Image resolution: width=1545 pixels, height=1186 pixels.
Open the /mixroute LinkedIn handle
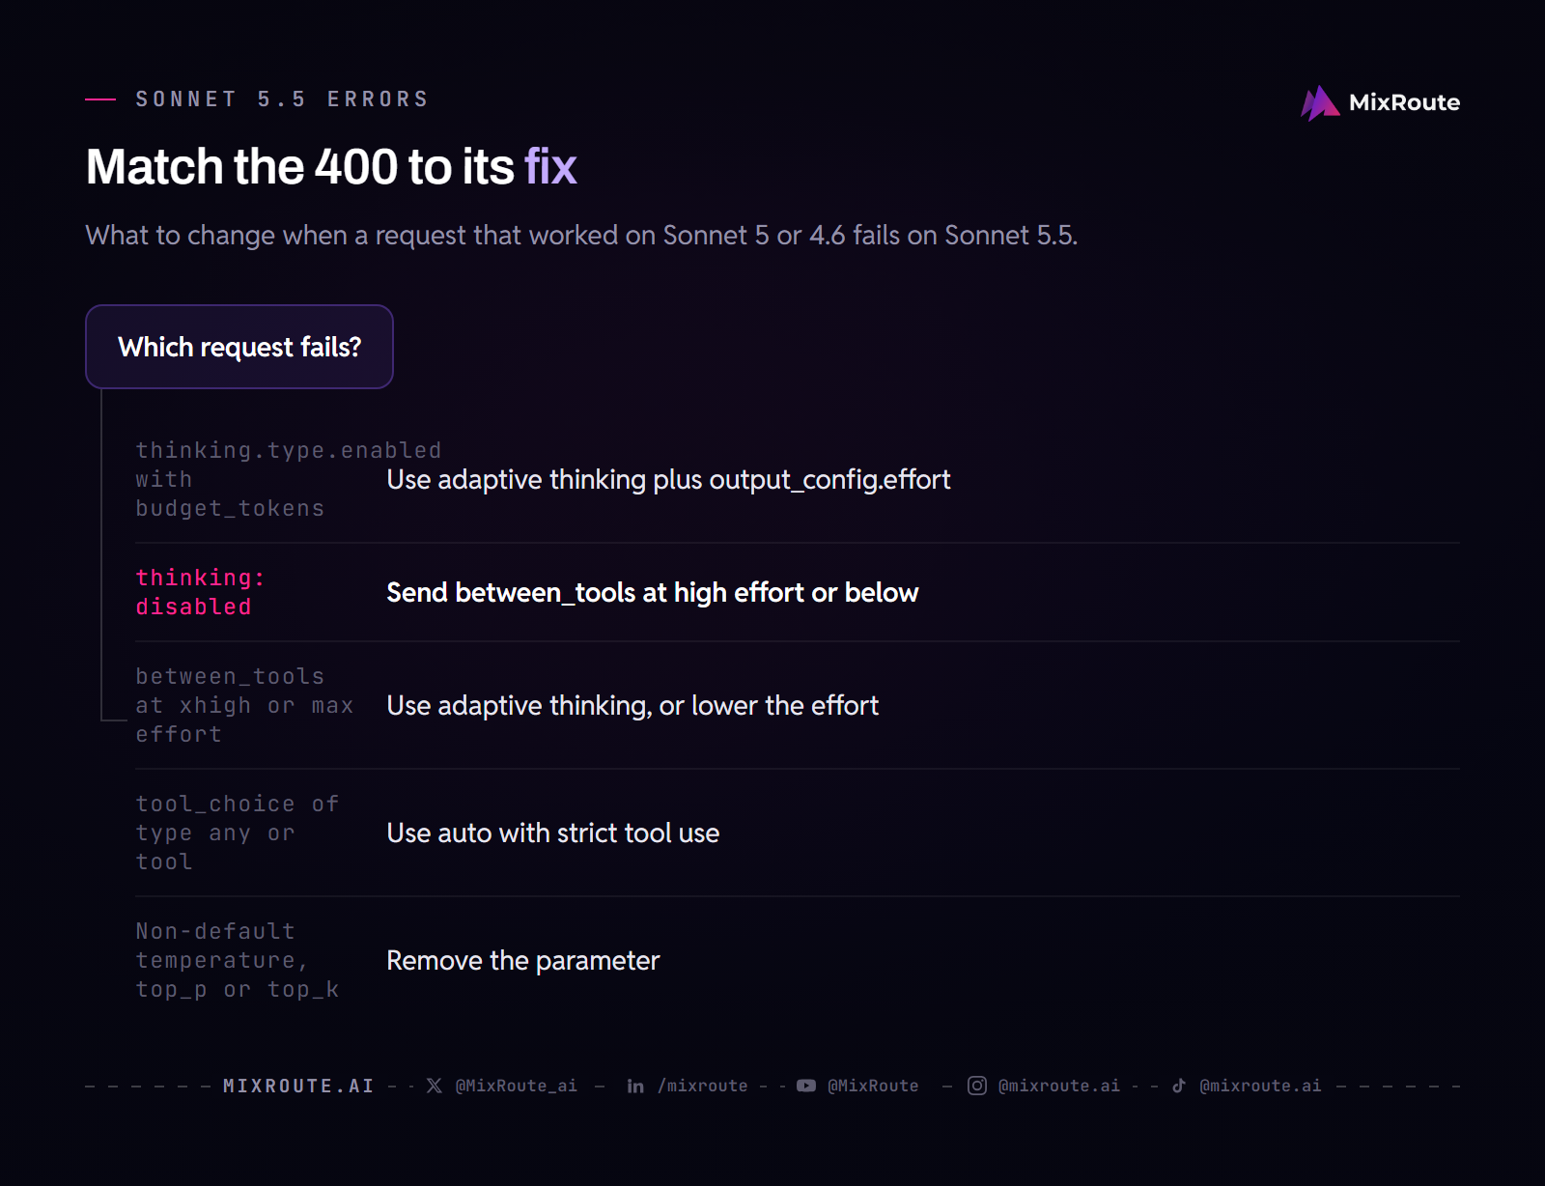coord(703,1086)
